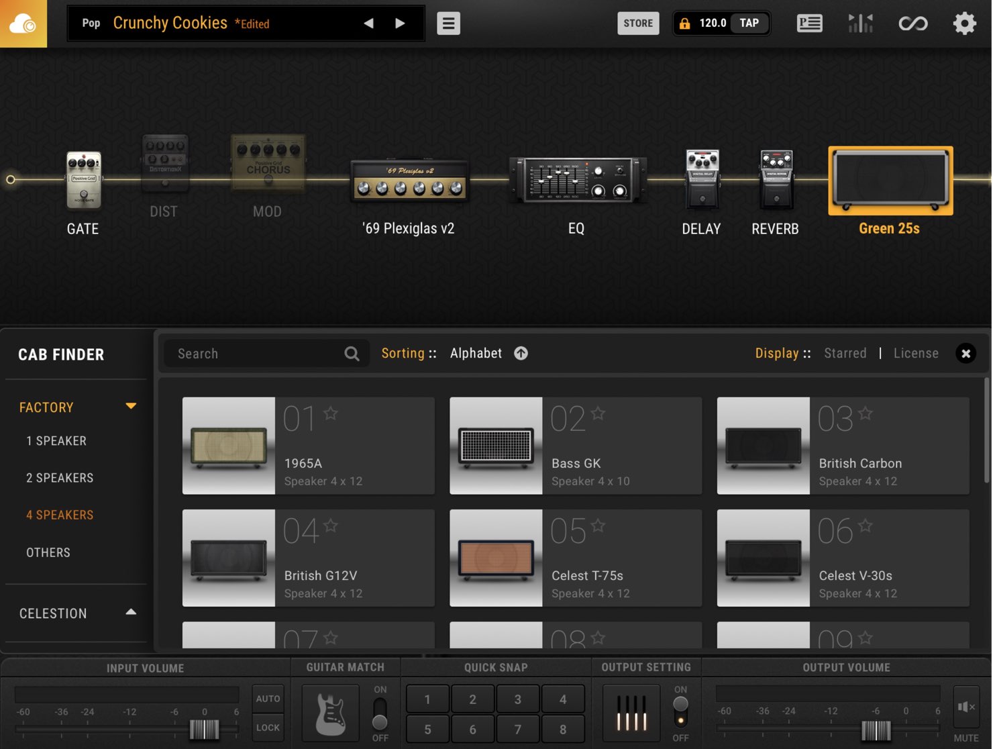Star the Celest V-30s cabinet
Screen dimensions: 993x749
pos(866,526)
